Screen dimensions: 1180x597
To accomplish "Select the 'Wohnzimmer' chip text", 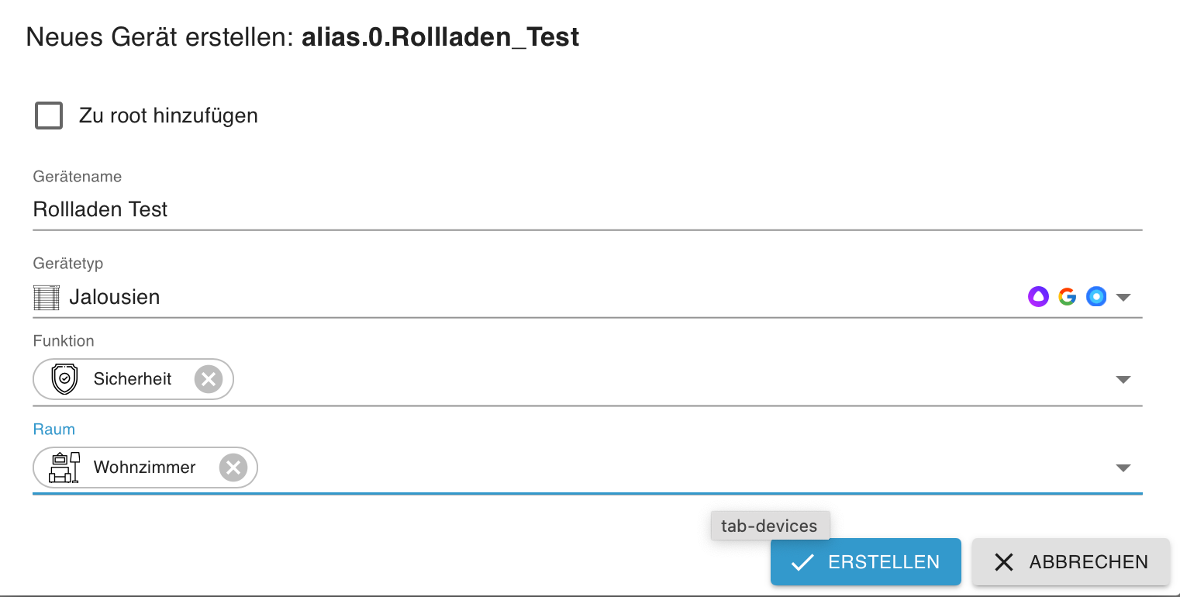I will click(x=144, y=468).
